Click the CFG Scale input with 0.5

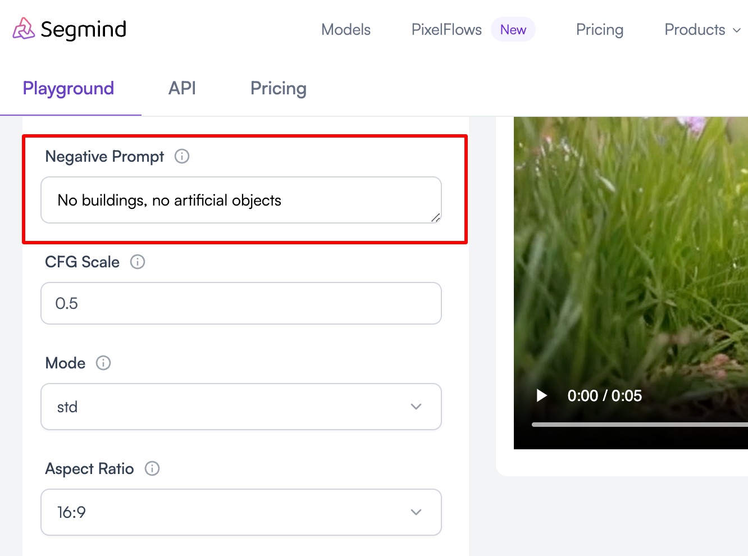click(241, 303)
